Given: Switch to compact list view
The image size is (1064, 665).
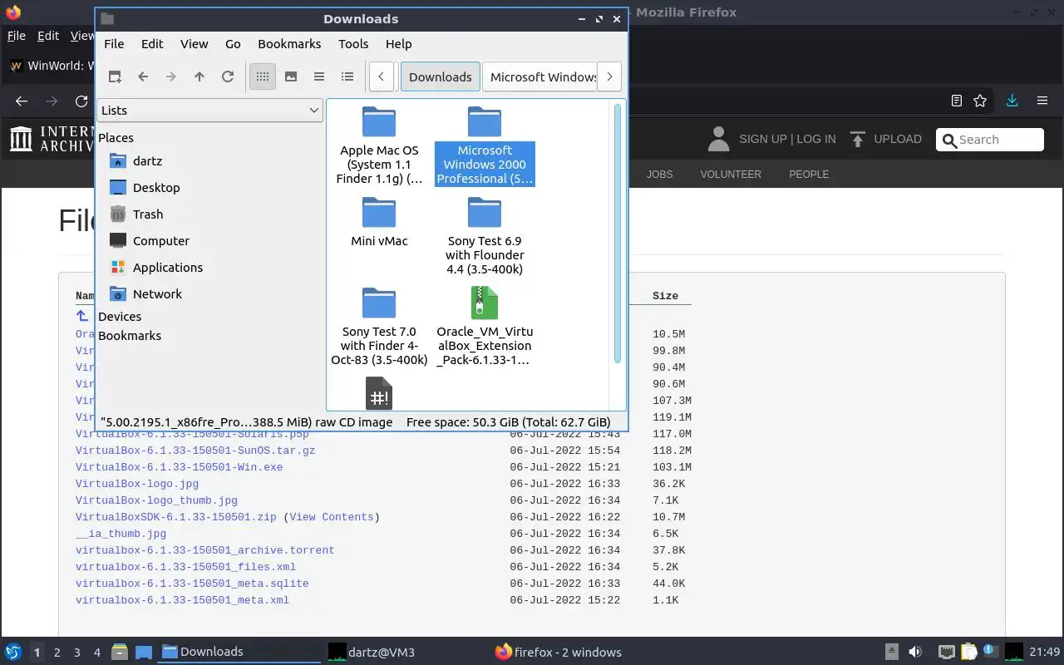Looking at the screenshot, I should [x=319, y=76].
